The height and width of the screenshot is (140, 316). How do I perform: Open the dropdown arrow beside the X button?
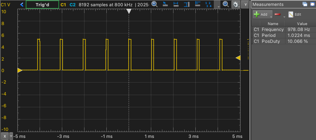coord(11,136)
